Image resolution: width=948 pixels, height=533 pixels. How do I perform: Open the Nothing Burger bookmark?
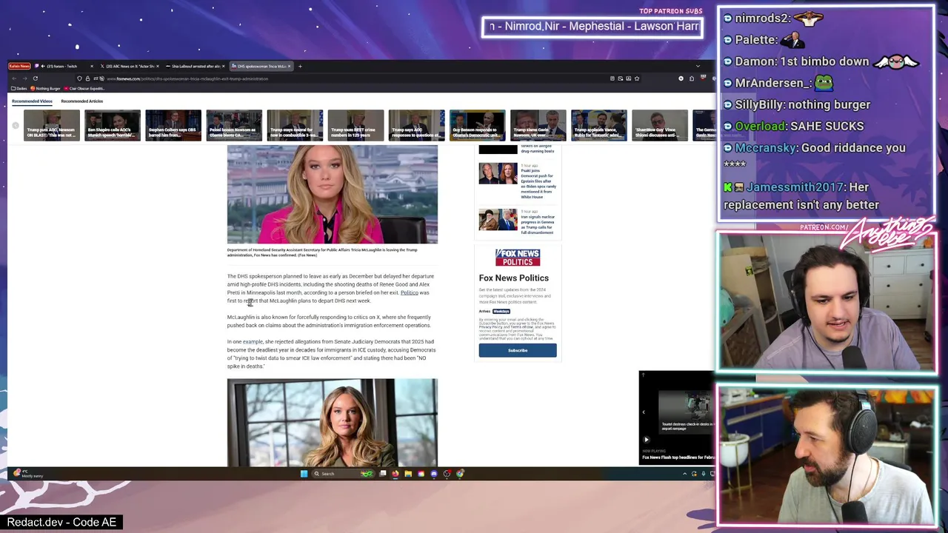(45, 88)
